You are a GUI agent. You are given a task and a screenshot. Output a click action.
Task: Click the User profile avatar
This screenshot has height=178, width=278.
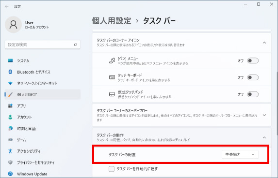[x=13, y=25]
